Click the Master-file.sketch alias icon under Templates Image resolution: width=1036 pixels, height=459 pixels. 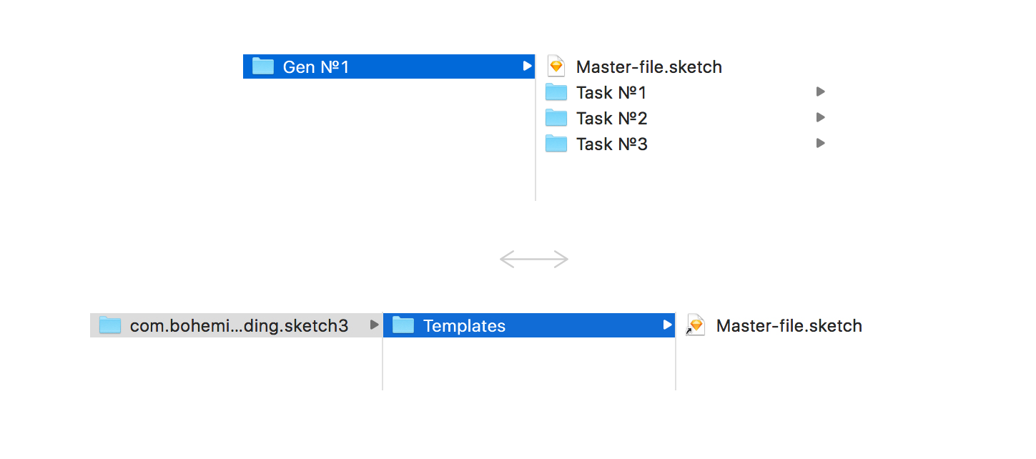point(695,325)
